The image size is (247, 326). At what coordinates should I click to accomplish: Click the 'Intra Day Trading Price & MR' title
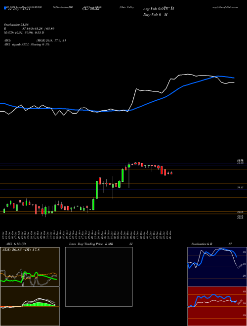click(x=91, y=244)
